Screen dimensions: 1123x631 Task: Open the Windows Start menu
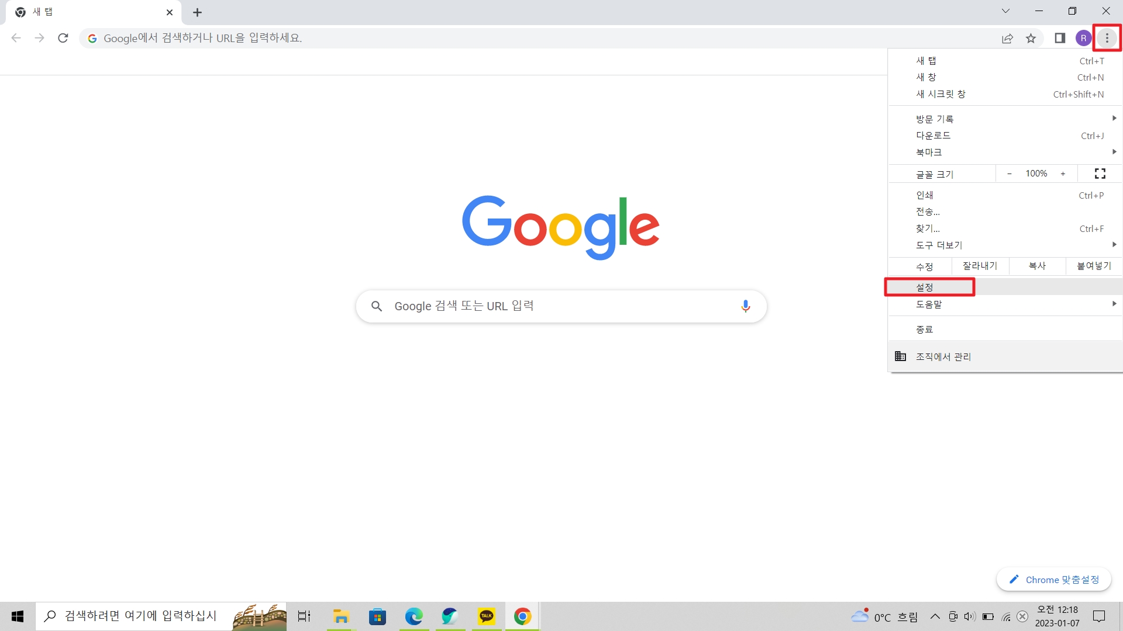17,616
